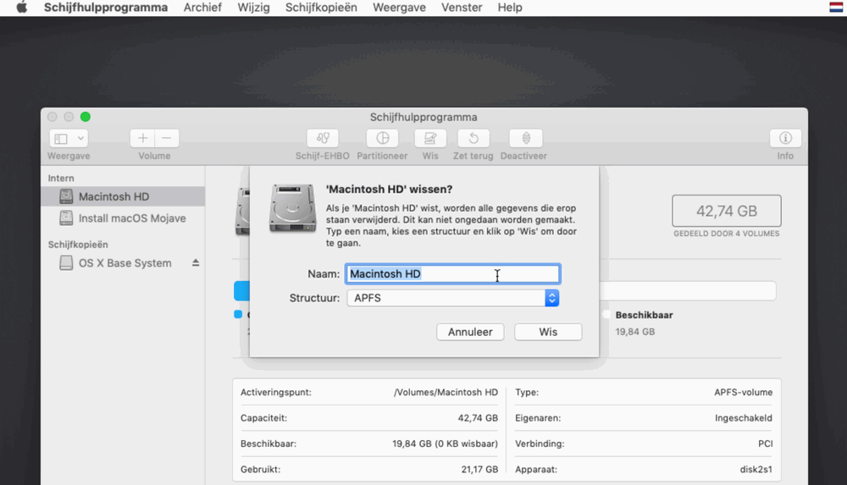Open the Help menu
The width and height of the screenshot is (847, 485).
coord(510,8)
